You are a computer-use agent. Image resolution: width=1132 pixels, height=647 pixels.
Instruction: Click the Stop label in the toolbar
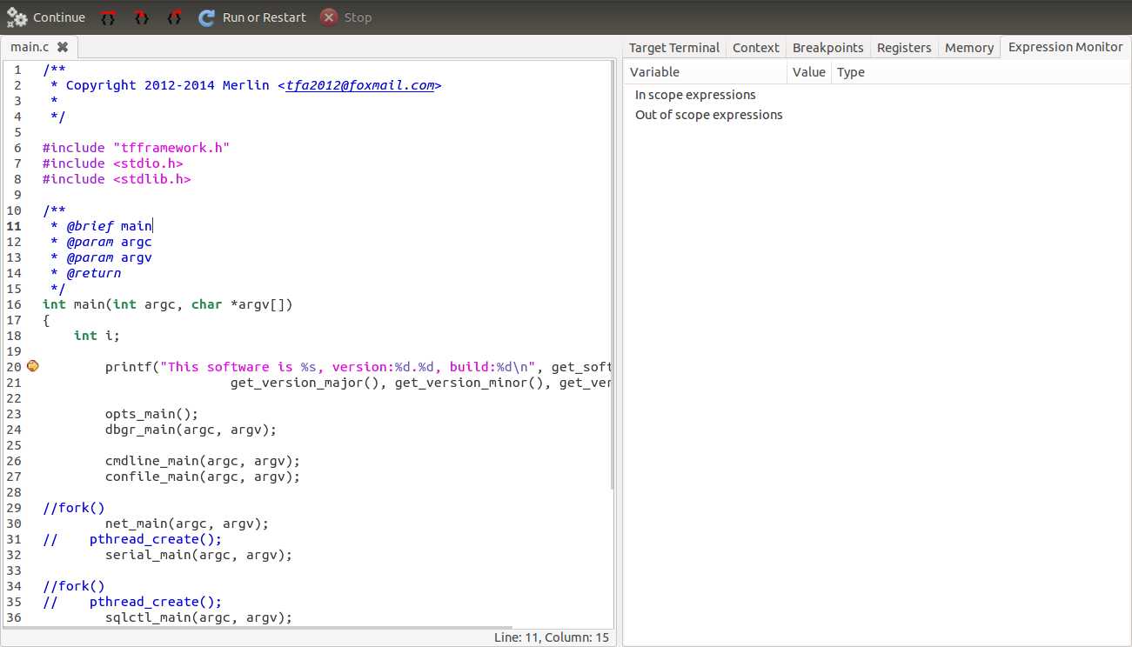pos(358,17)
